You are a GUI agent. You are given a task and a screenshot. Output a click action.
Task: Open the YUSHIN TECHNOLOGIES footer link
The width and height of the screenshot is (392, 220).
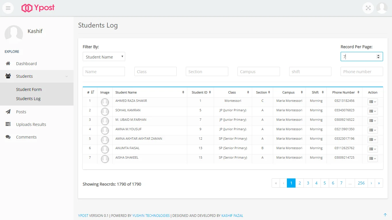tap(151, 216)
